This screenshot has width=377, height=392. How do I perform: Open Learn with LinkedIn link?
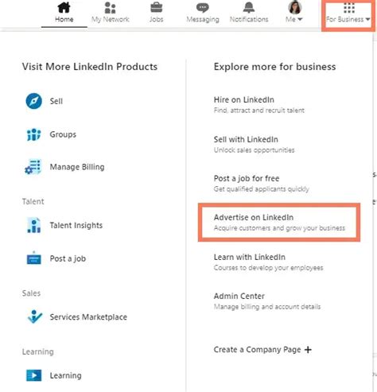(268, 262)
